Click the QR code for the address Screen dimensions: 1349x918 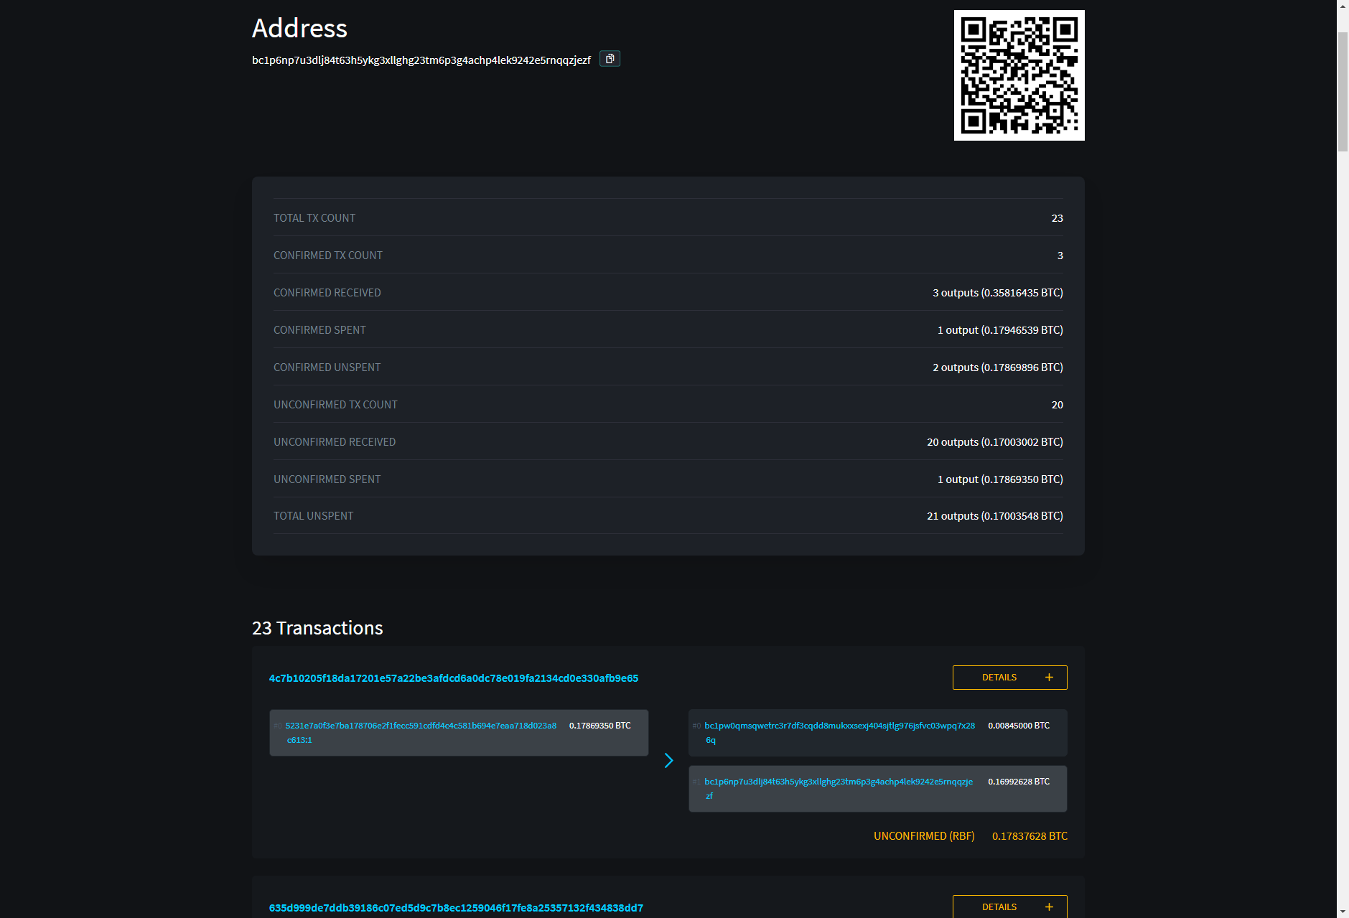(1019, 75)
